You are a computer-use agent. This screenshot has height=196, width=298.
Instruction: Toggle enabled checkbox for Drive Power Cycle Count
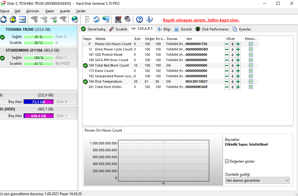pos(251,49)
